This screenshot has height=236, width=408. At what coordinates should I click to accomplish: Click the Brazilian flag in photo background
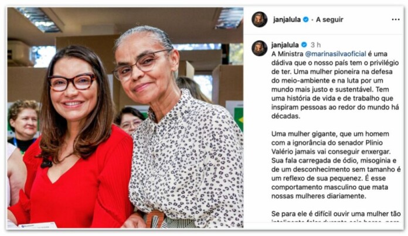tap(239, 119)
